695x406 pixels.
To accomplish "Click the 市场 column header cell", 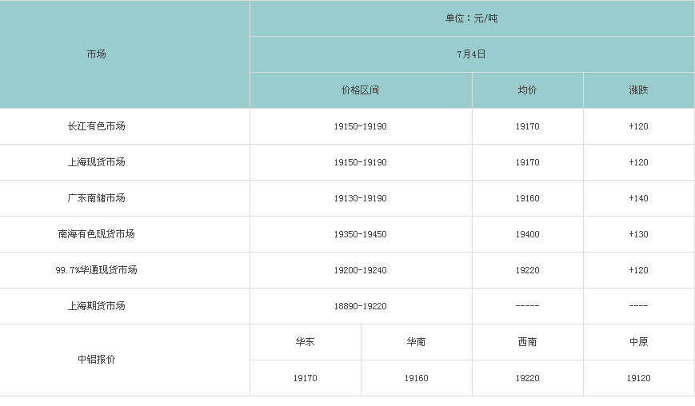I will click(x=96, y=54).
